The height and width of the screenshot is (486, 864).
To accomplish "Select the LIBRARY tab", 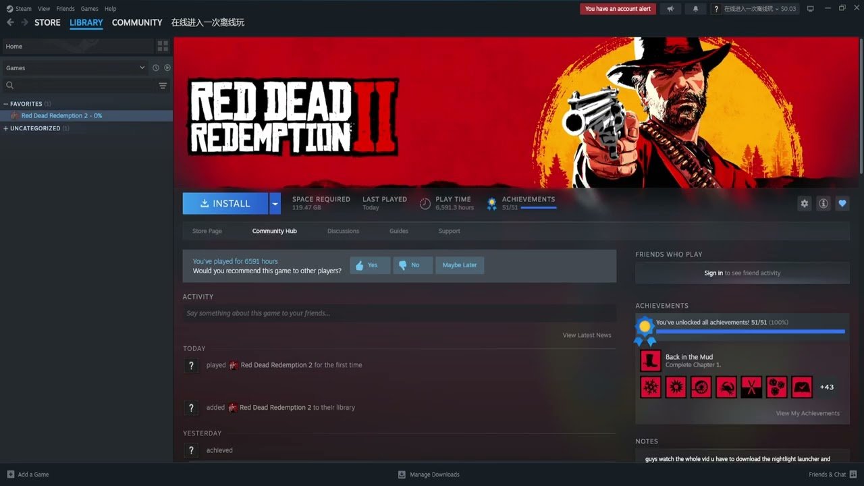I will point(86,22).
